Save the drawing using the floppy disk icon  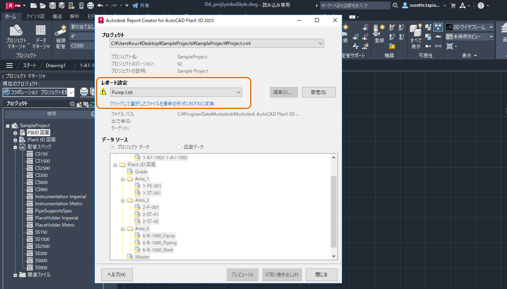coord(52,6)
